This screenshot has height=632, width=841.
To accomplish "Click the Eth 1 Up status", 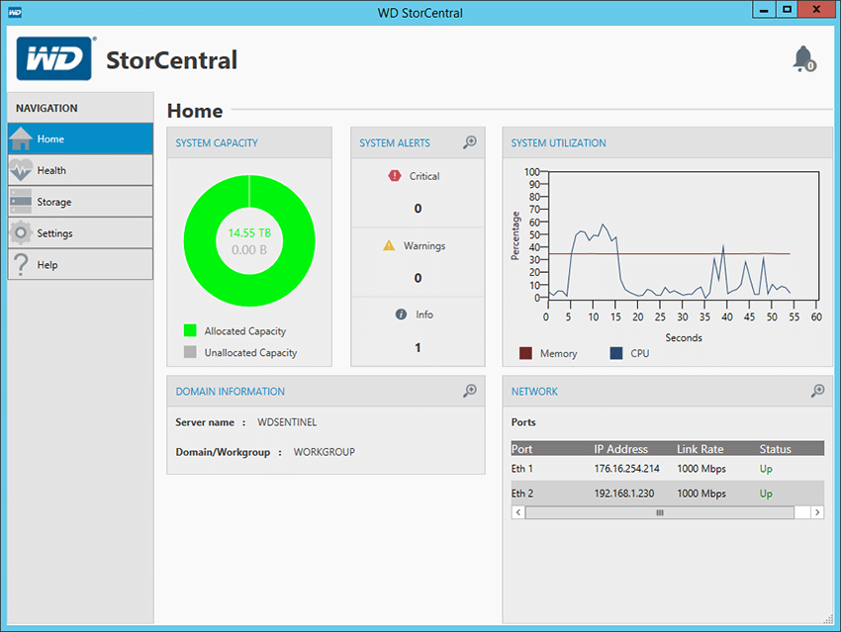I will click(x=766, y=469).
